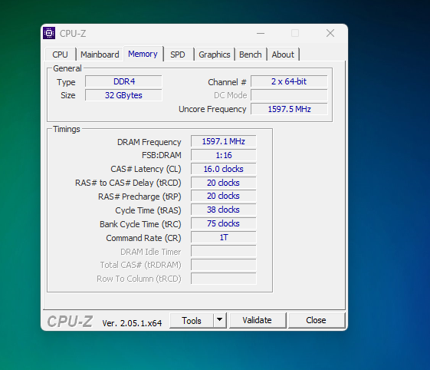Select the Memory tab

pyautogui.click(x=143, y=54)
